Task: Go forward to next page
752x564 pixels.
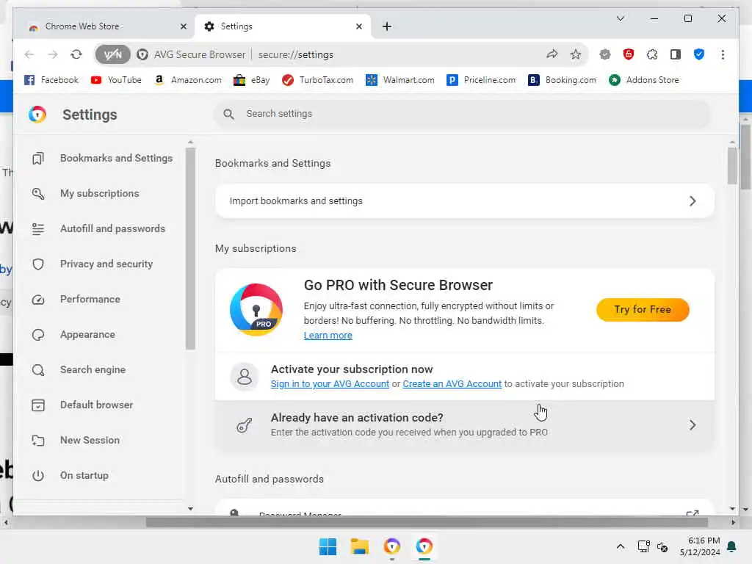Action: pos(53,54)
